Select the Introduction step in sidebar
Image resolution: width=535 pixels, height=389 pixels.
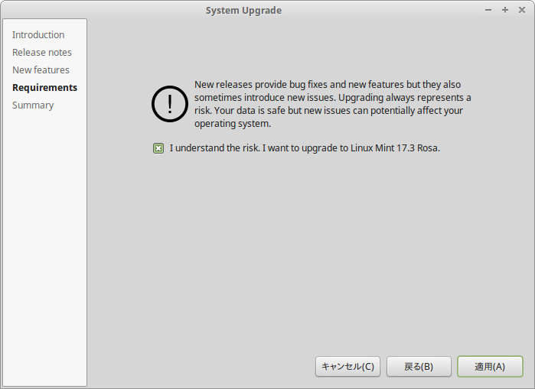[x=38, y=34]
